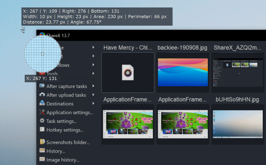Select the bUHtSo9hHN.jpg desktop thumbnail

tap(238, 124)
